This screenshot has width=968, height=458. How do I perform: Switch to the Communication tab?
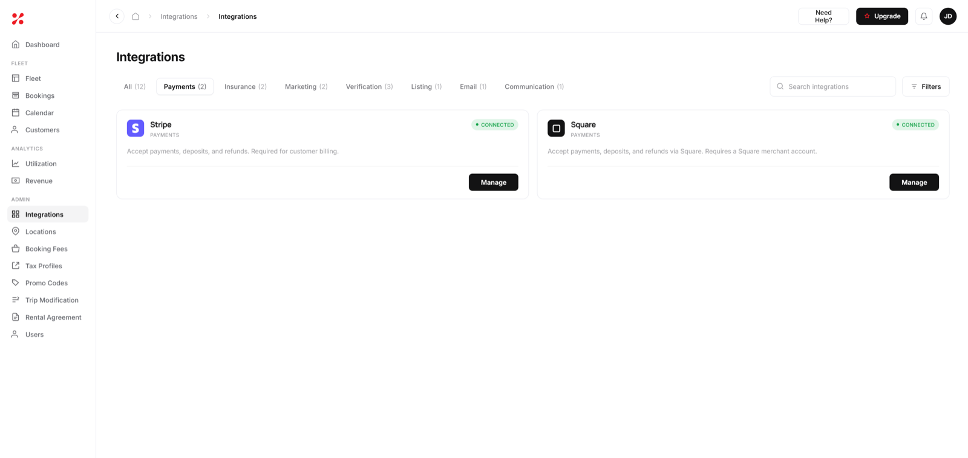pyautogui.click(x=534, y=86)
